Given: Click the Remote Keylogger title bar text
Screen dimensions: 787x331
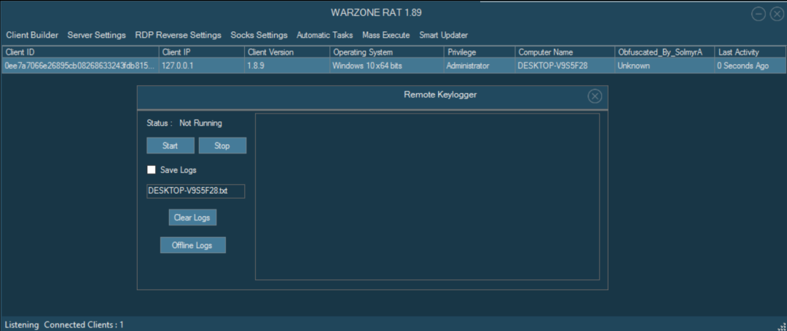Looking at the screenshot, I should [440, 95].
